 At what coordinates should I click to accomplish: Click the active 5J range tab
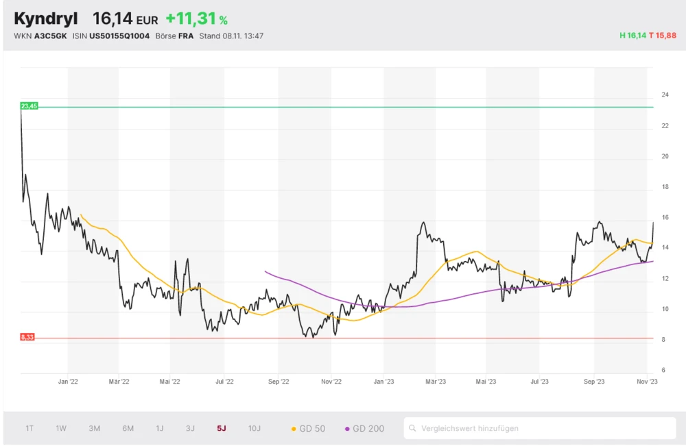point(221,429)
